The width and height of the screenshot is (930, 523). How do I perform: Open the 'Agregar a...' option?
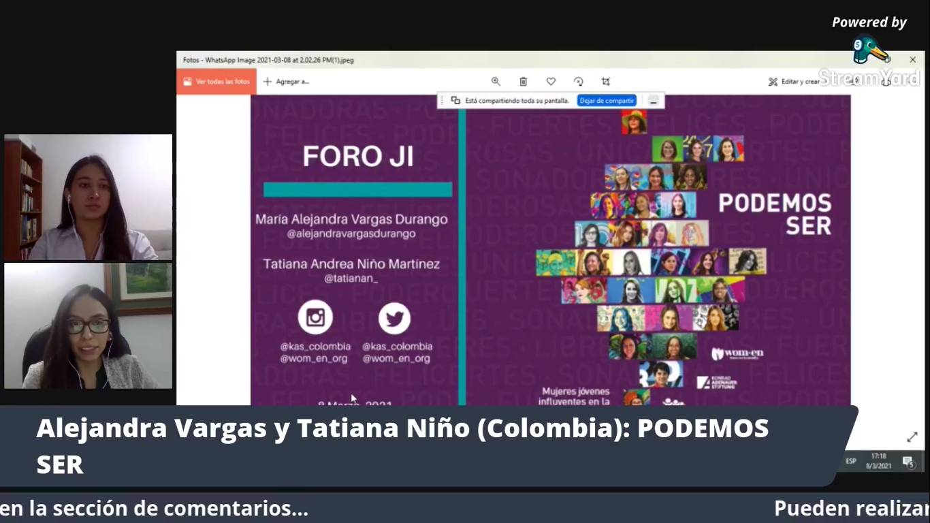click(286, 82)
